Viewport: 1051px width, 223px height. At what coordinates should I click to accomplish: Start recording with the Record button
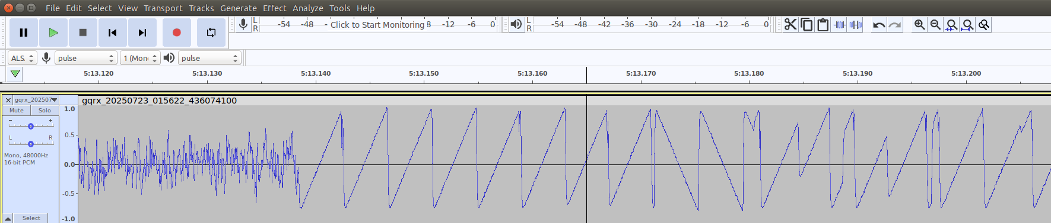click(177, 33)
